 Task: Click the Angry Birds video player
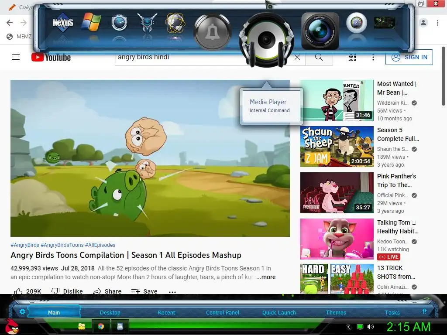pos(150,158)
